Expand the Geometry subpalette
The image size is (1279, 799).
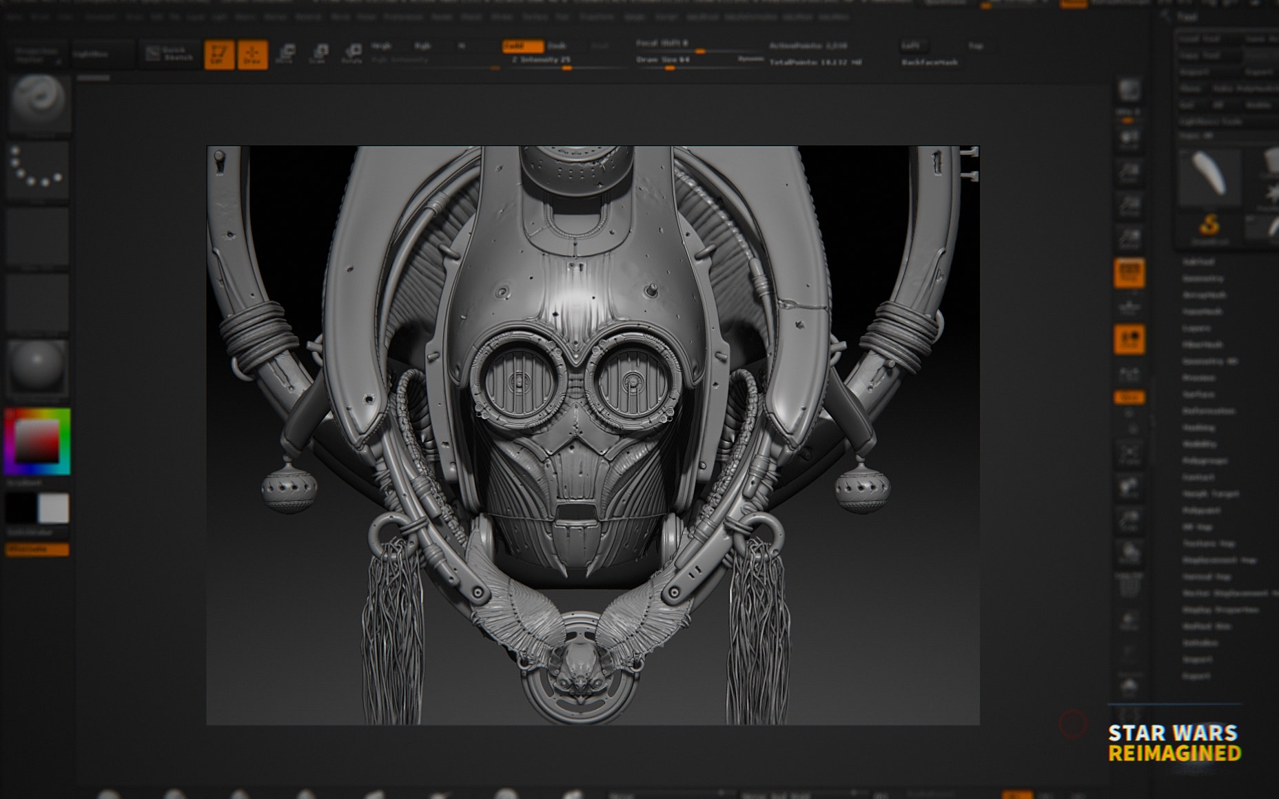point(1203,279)
